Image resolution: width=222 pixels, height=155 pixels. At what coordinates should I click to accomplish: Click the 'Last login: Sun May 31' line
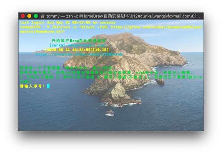pos(67,22)
